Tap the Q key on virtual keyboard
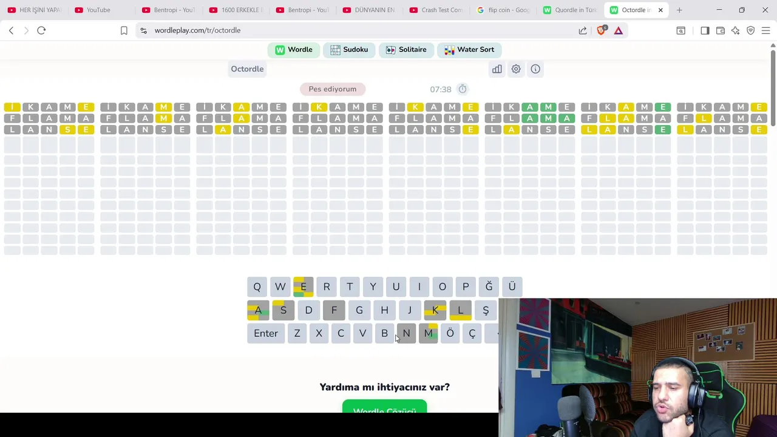This screenshot has width=777, height=437. [257, 286]
